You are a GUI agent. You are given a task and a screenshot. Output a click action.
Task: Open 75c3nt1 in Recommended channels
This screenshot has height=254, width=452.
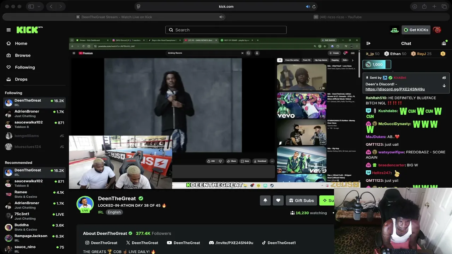coord(34,216)
